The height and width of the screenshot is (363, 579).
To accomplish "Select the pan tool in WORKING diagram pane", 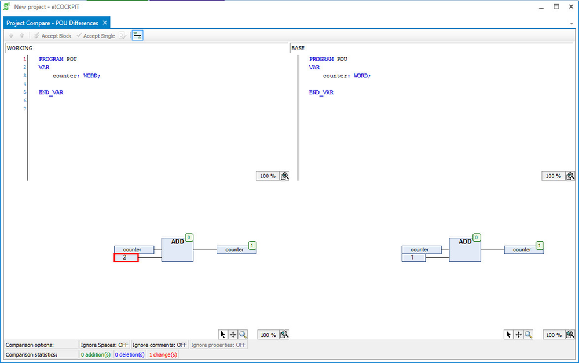I will tap(233, 335).
